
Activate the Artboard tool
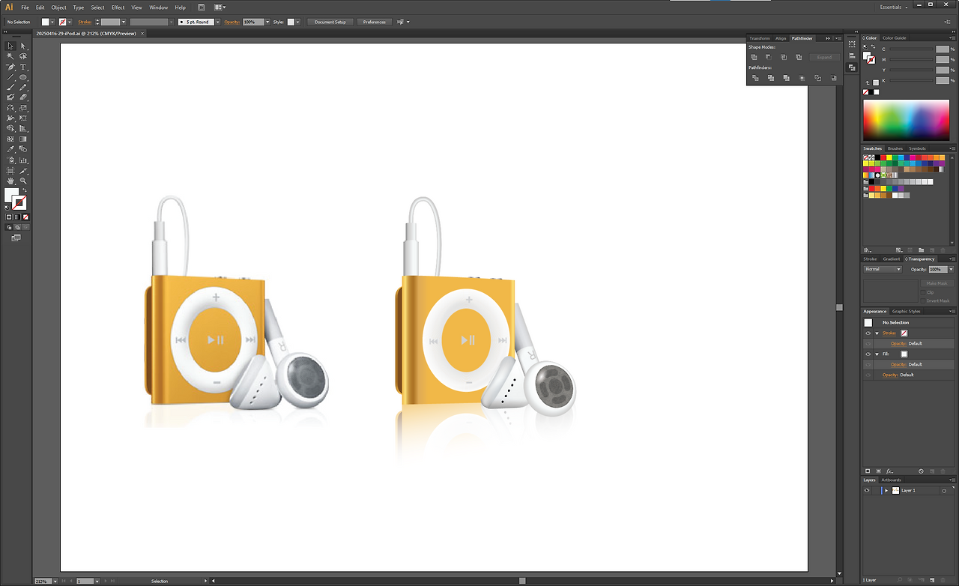click(x=10, y=171)
